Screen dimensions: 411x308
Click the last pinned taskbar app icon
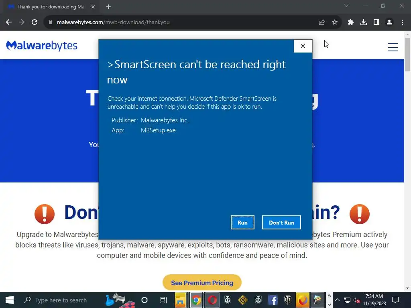[x=317, y=300]
